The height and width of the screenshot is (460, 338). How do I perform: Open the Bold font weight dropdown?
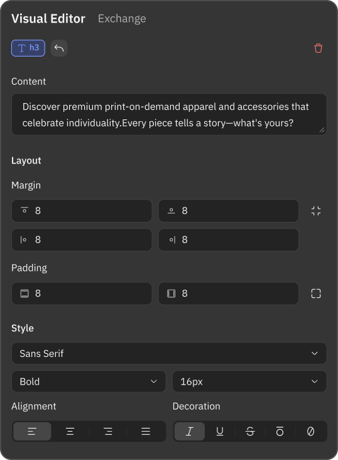[89, 381]
